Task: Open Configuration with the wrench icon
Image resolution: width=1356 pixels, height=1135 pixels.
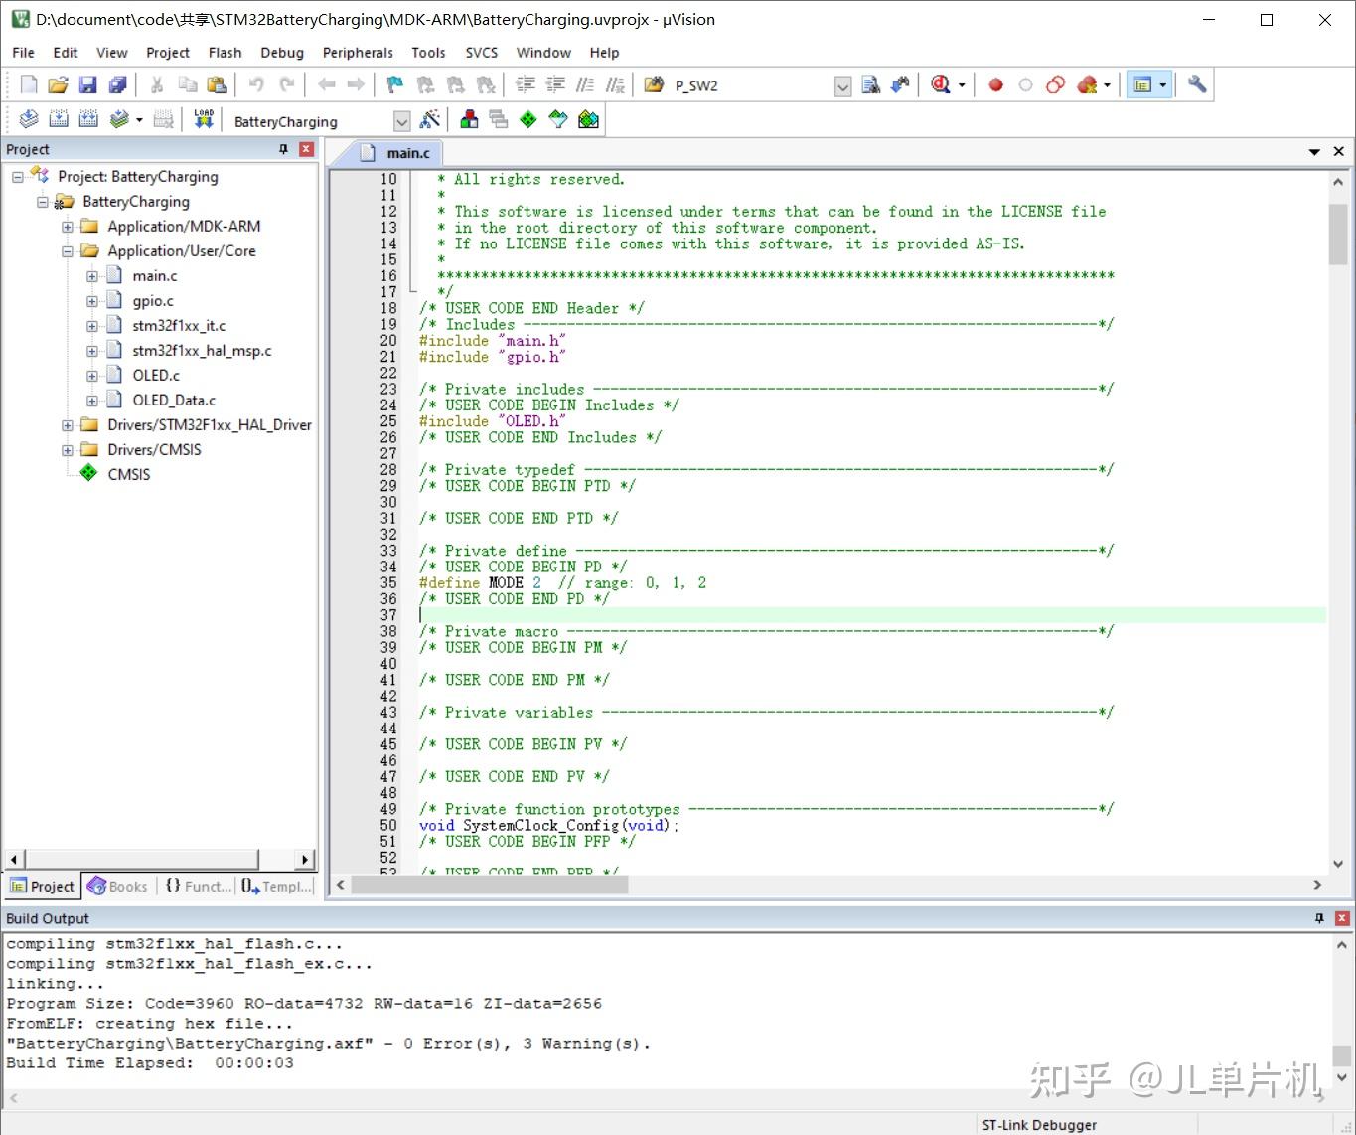Action: 1197,85
